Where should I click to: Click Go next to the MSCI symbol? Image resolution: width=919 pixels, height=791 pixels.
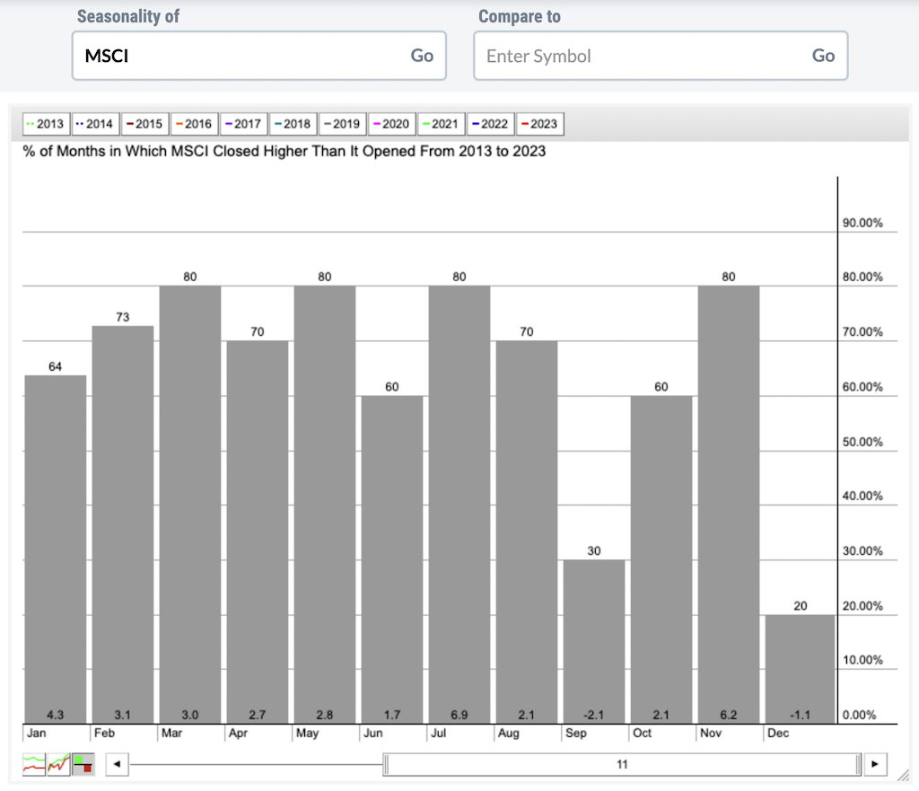(422, 56)
